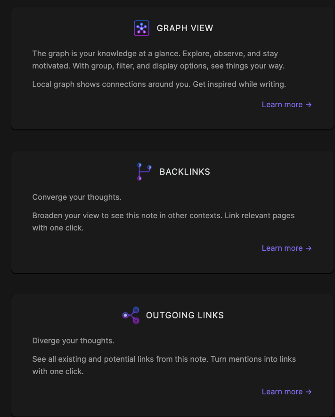The image size is (335, 417).
Task: Click the OUTGOING LINKS heading text
Action: [185, 315]
